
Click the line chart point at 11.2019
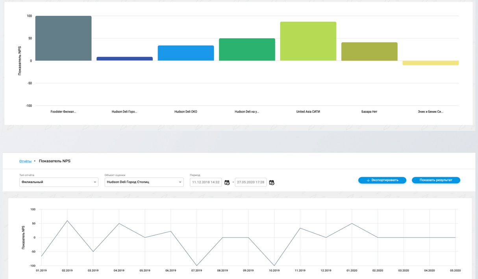[300, 228]
